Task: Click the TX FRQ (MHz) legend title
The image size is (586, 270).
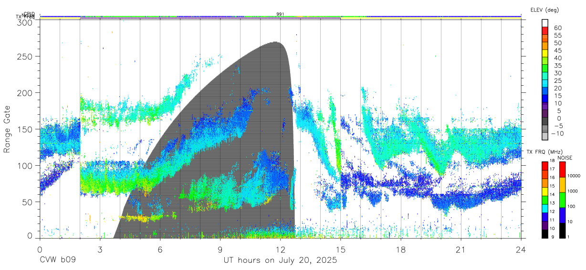Action: 544,151
